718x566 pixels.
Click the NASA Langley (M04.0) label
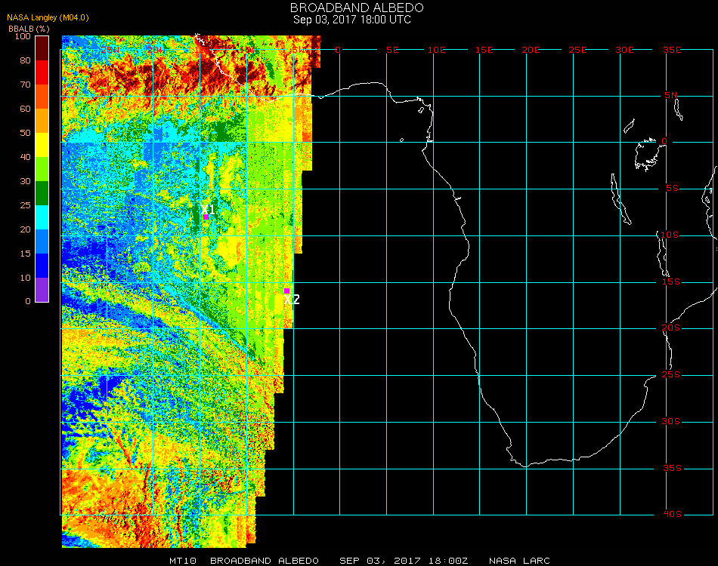click(x=38, y=17)
